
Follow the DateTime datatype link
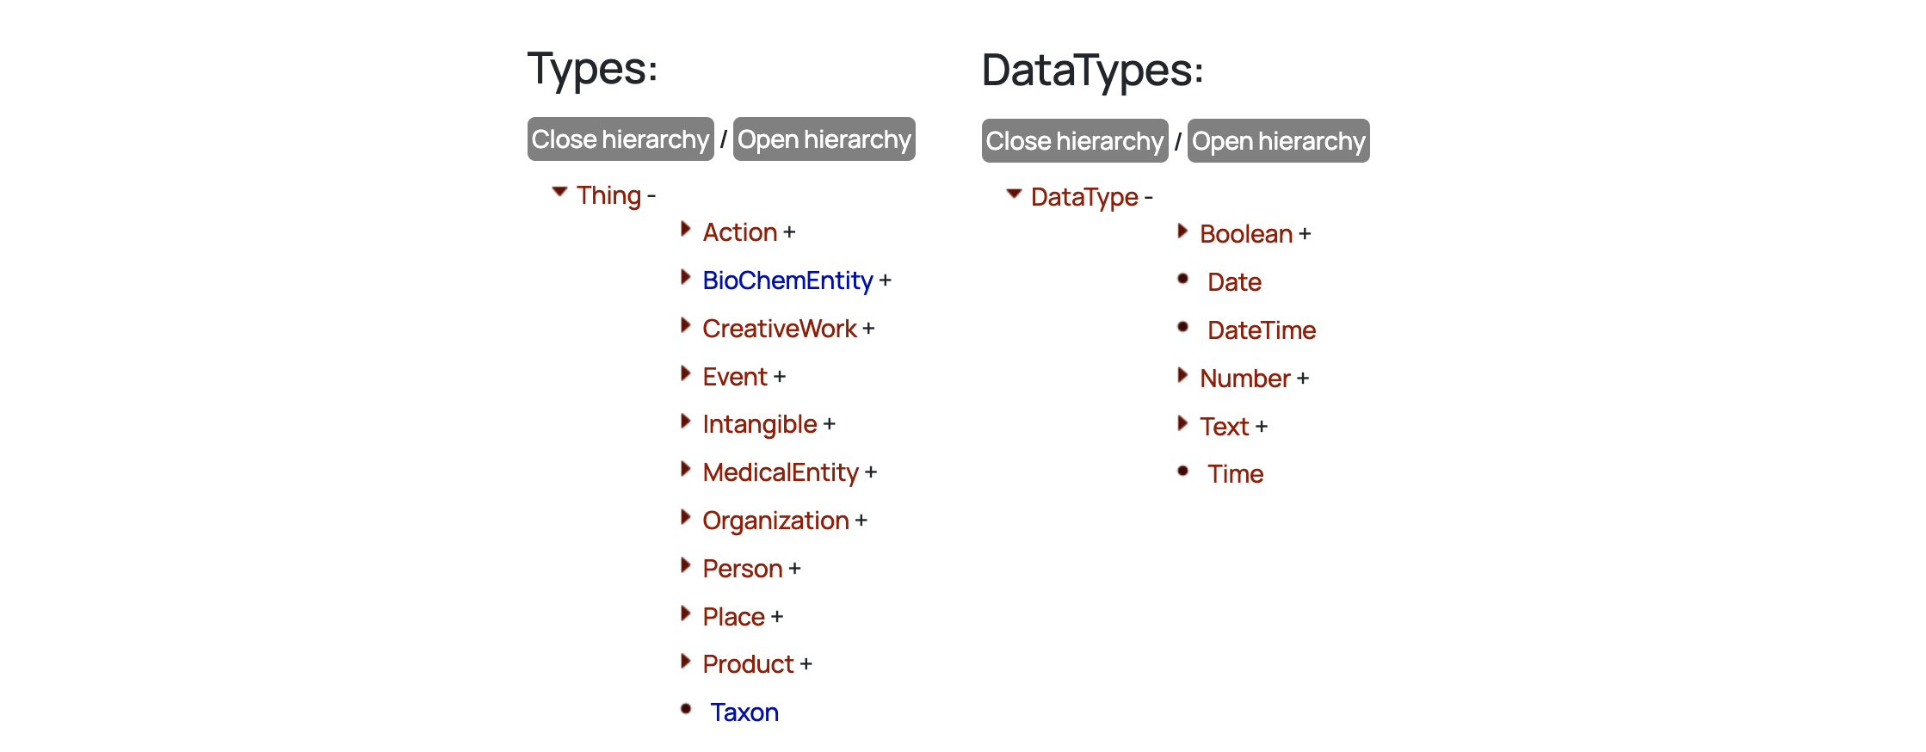1261,330
